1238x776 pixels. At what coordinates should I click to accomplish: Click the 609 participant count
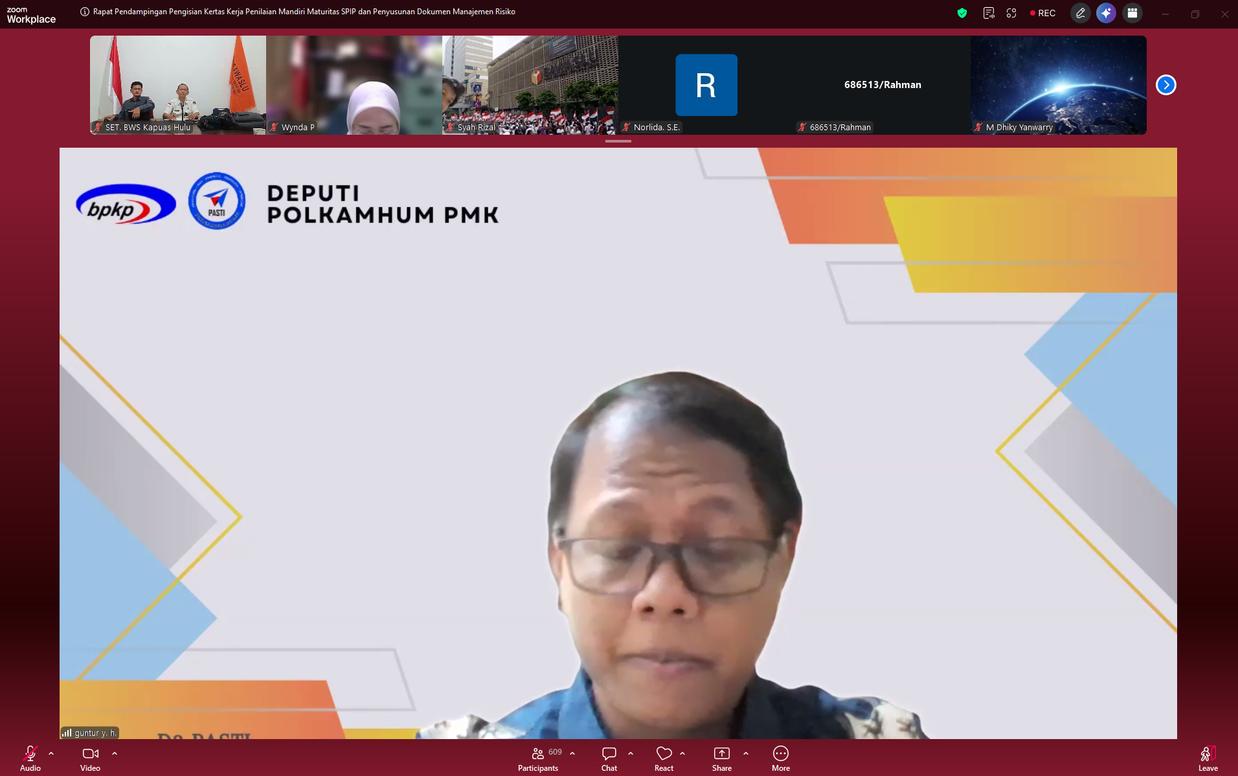tap(555, 752)
